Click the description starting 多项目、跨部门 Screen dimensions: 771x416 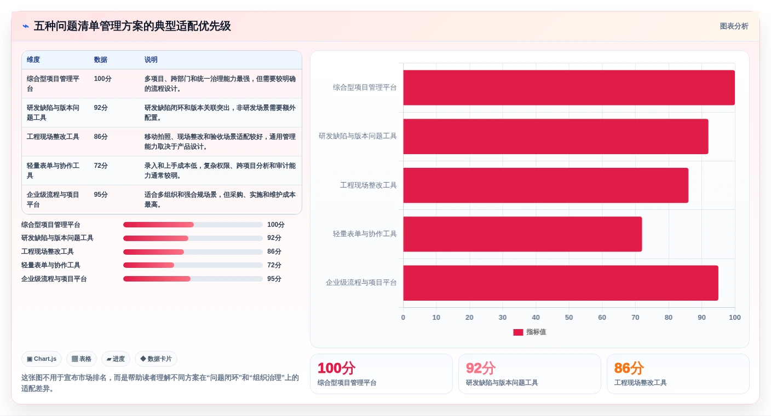click(x=220, y=84)
